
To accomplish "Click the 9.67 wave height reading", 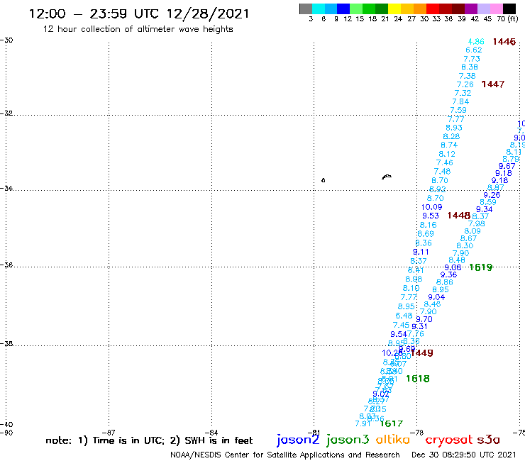I will (507, 166).
